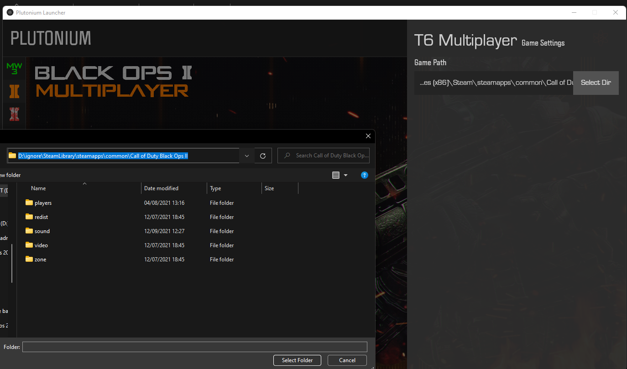
Task: Click the sound folder icon
Action: (x=29, y=231)
